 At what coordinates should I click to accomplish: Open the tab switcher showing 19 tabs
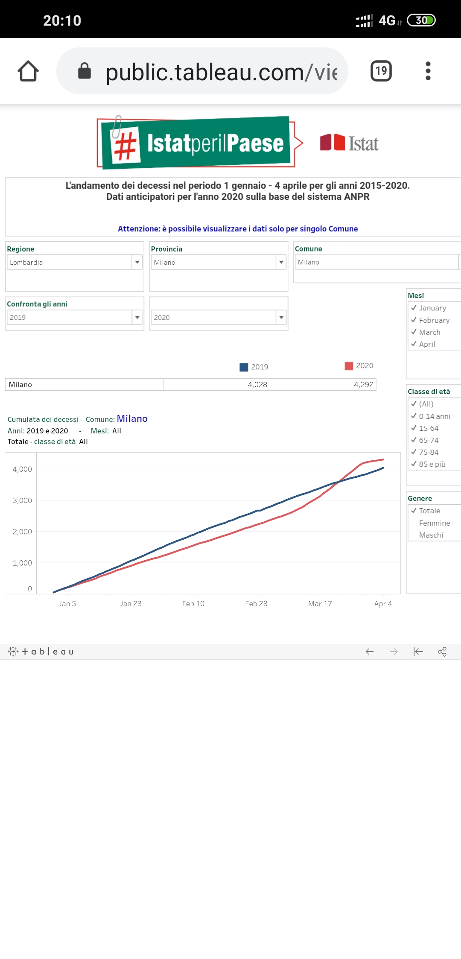click(x=381, y=71)
